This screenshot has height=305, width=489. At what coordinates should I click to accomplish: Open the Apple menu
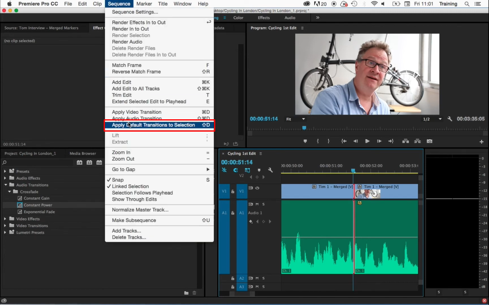pos(10,4)
